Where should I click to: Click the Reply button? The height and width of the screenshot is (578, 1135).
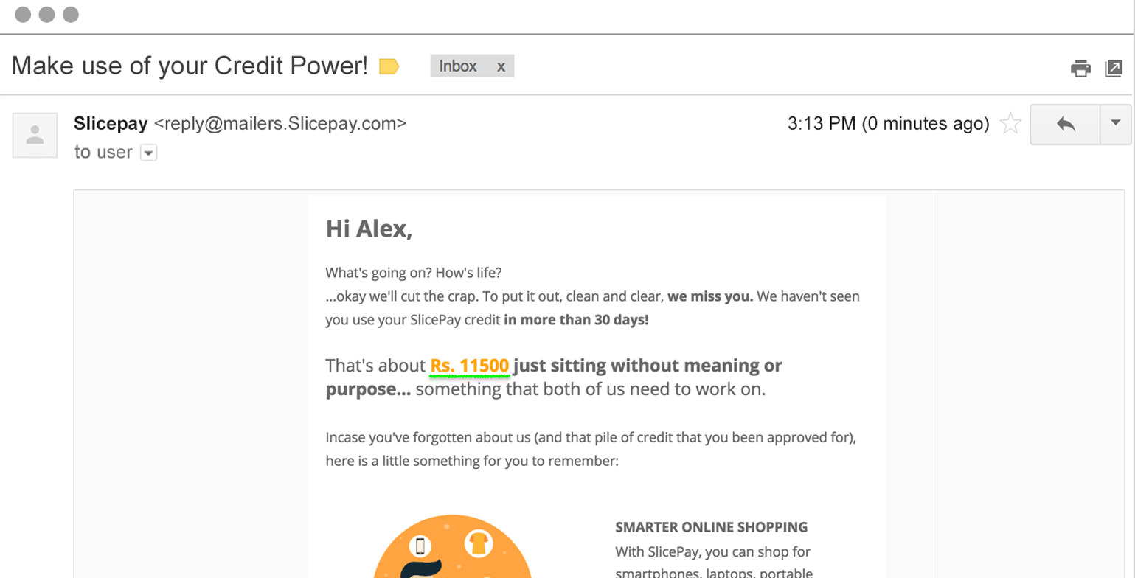click(x=1067, y=125)
